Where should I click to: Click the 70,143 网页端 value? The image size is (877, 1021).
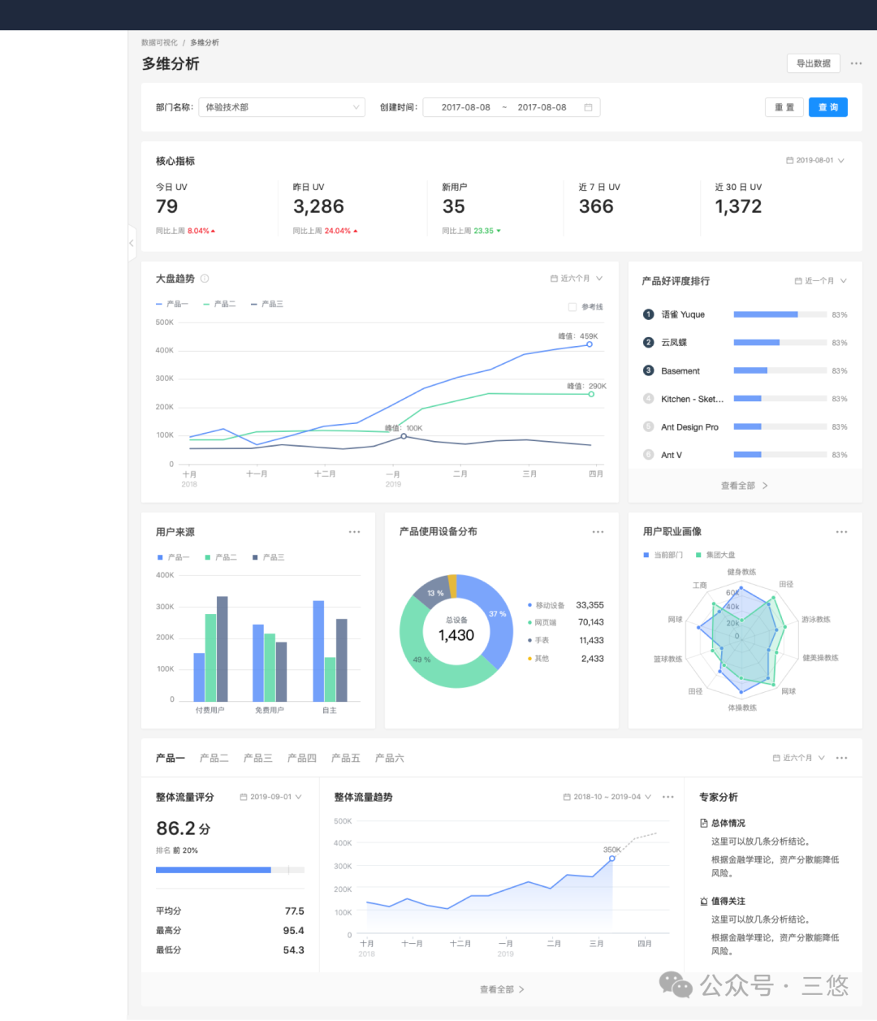point(590,622)
